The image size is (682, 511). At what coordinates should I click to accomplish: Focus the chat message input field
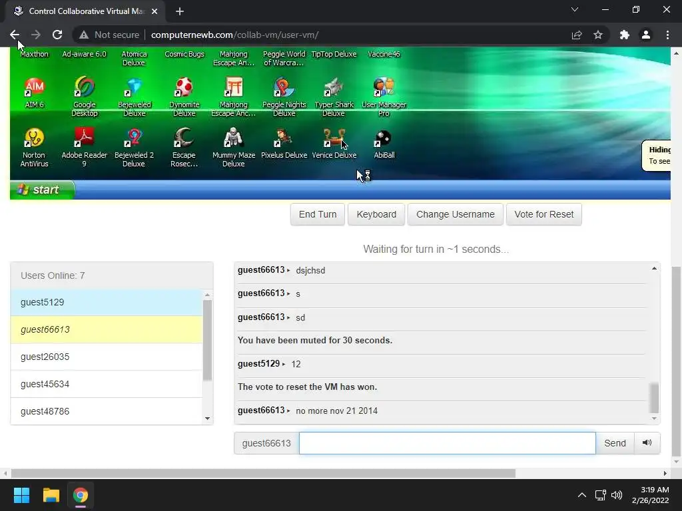tap(447, 443)
